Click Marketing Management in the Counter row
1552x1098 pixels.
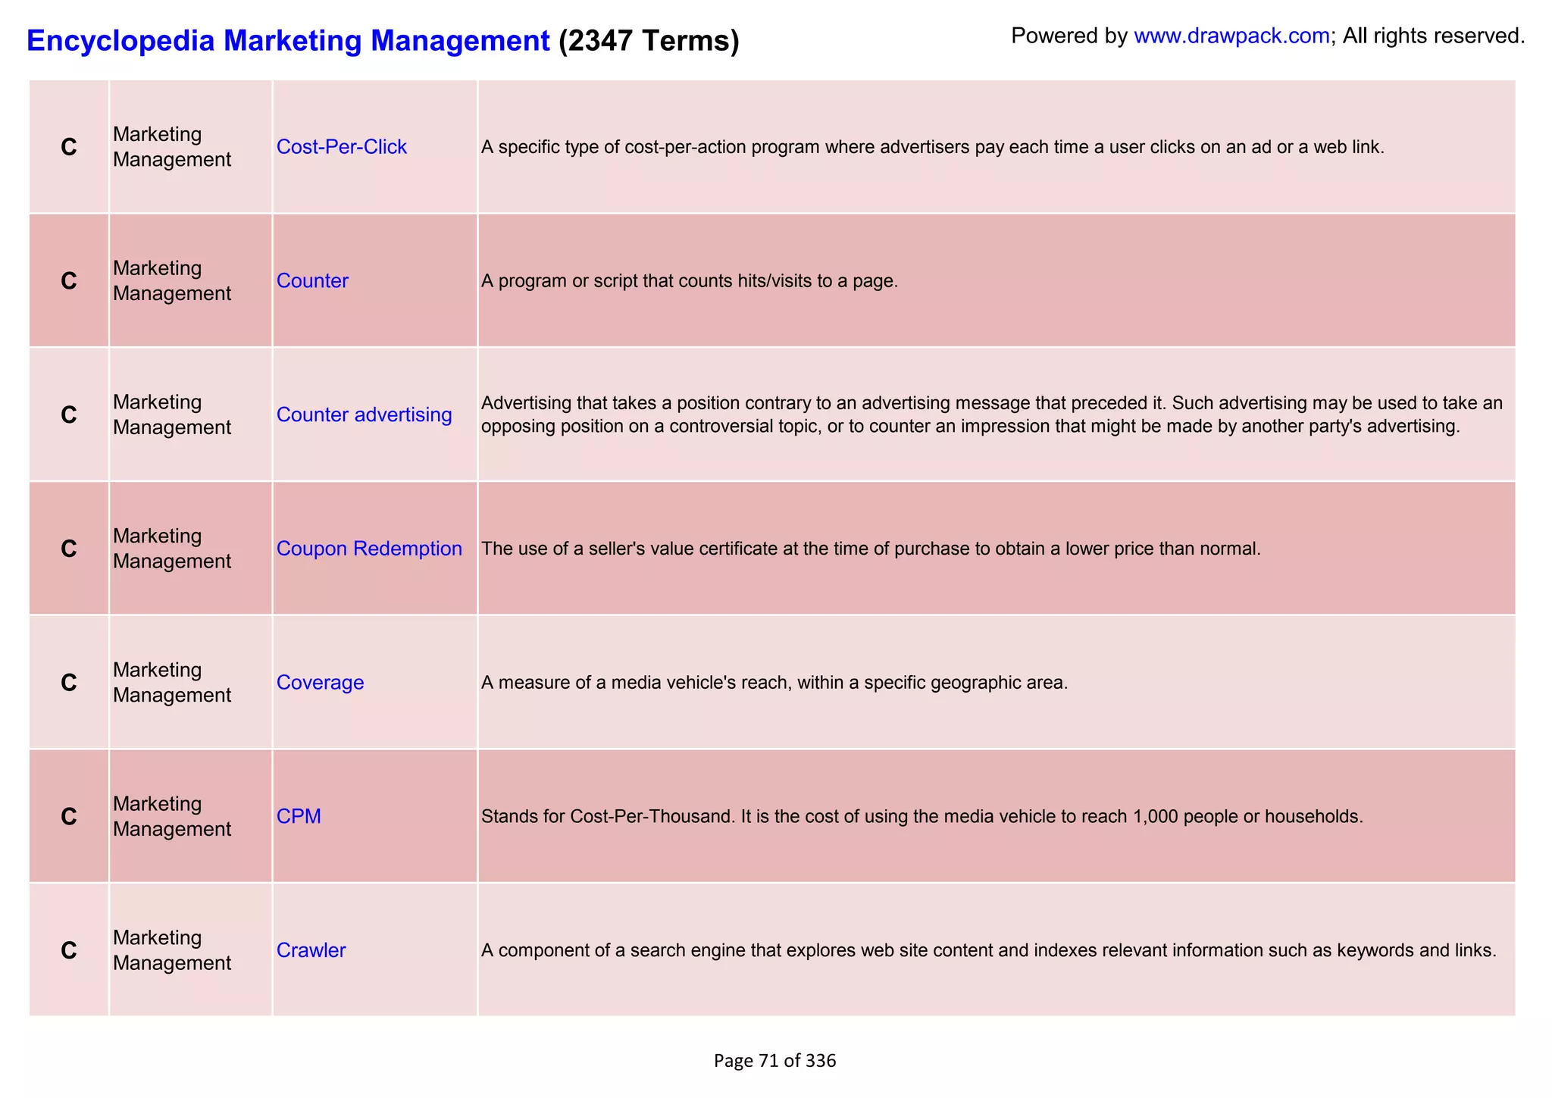coord(172,281)
